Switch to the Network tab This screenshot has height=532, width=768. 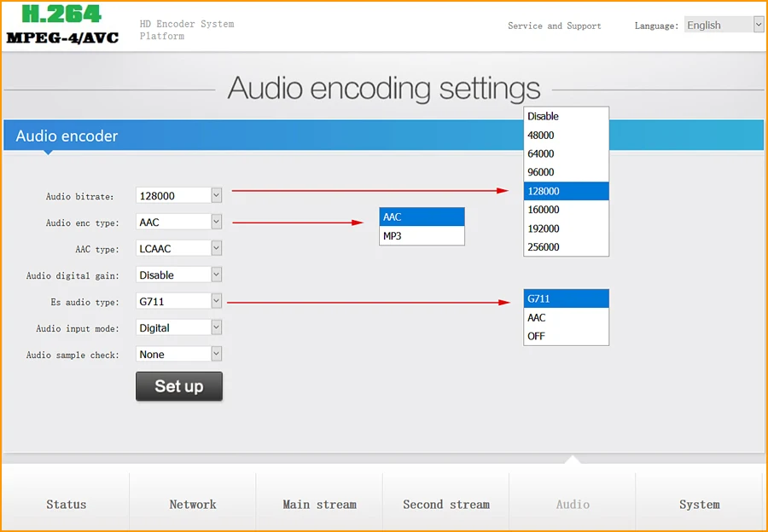(x=193, y=504)
